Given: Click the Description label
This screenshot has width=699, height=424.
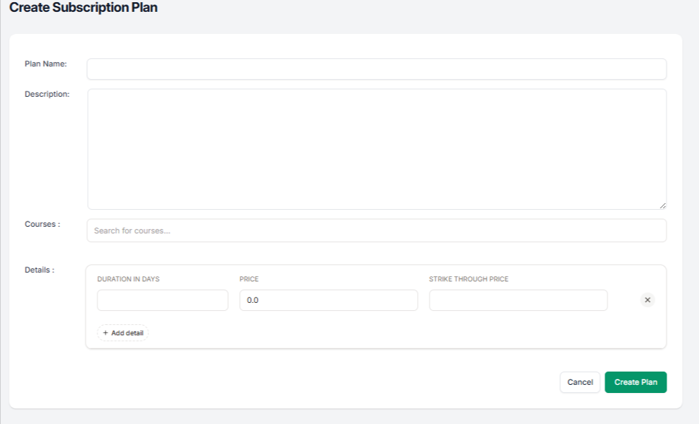Looking at the screenshot, I should pos(47,94).
